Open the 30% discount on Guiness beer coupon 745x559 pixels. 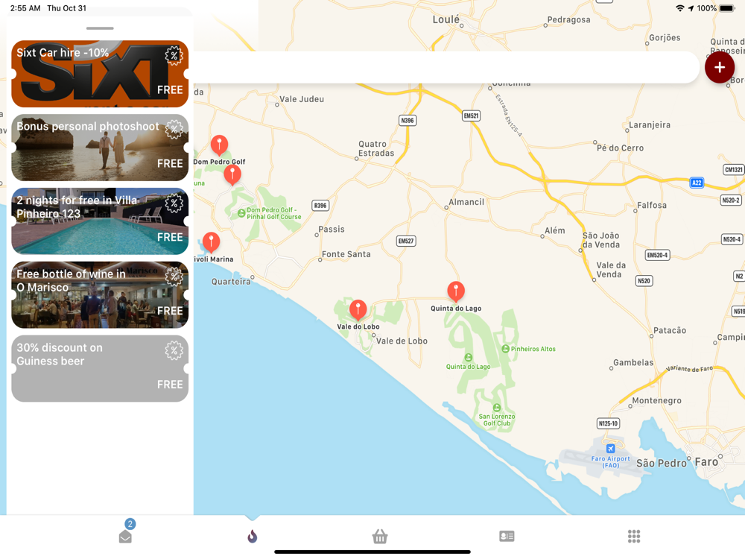[100, 368]
